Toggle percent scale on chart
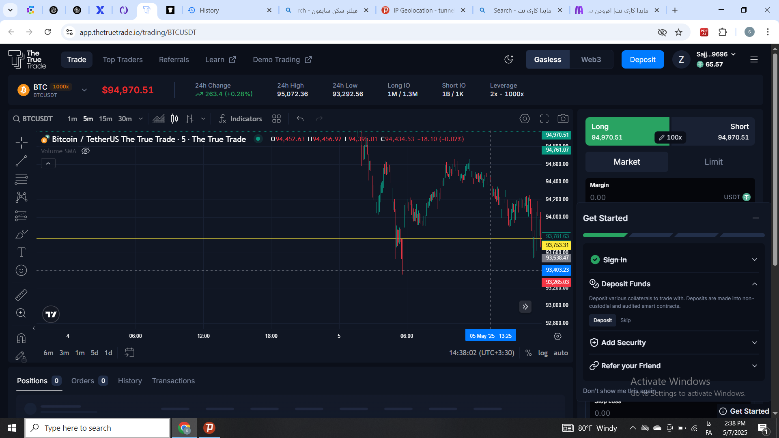 (x=528, y=353)
